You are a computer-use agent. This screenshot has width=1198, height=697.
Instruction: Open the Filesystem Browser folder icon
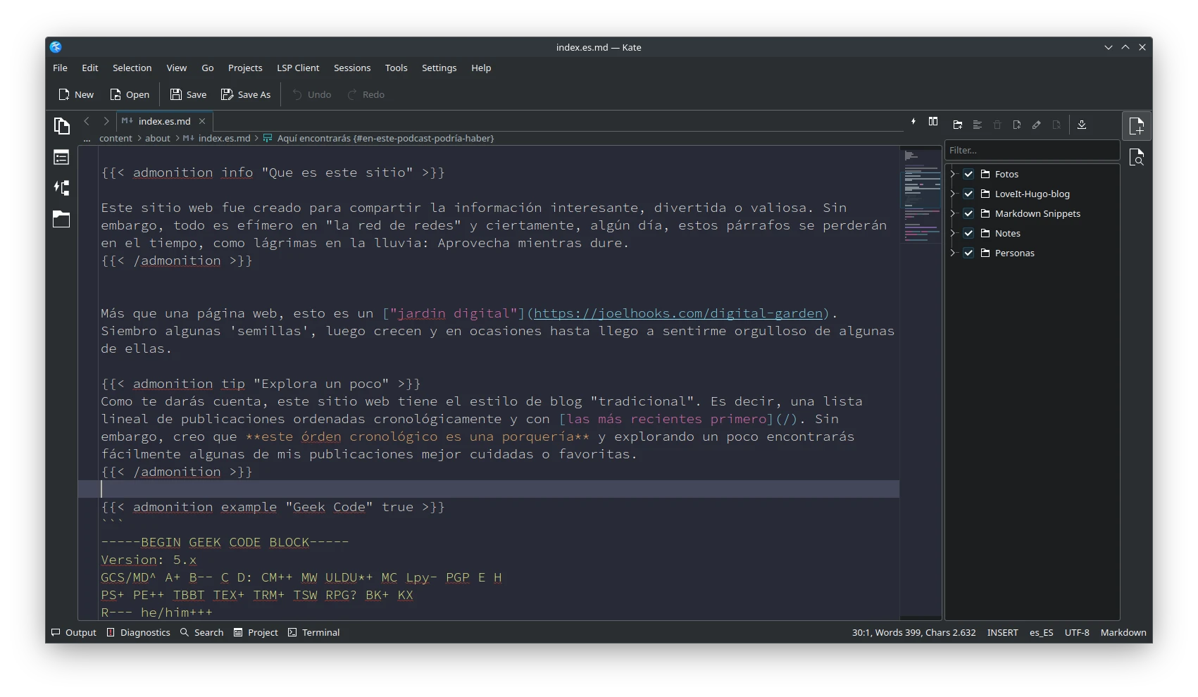click(62, 219)
